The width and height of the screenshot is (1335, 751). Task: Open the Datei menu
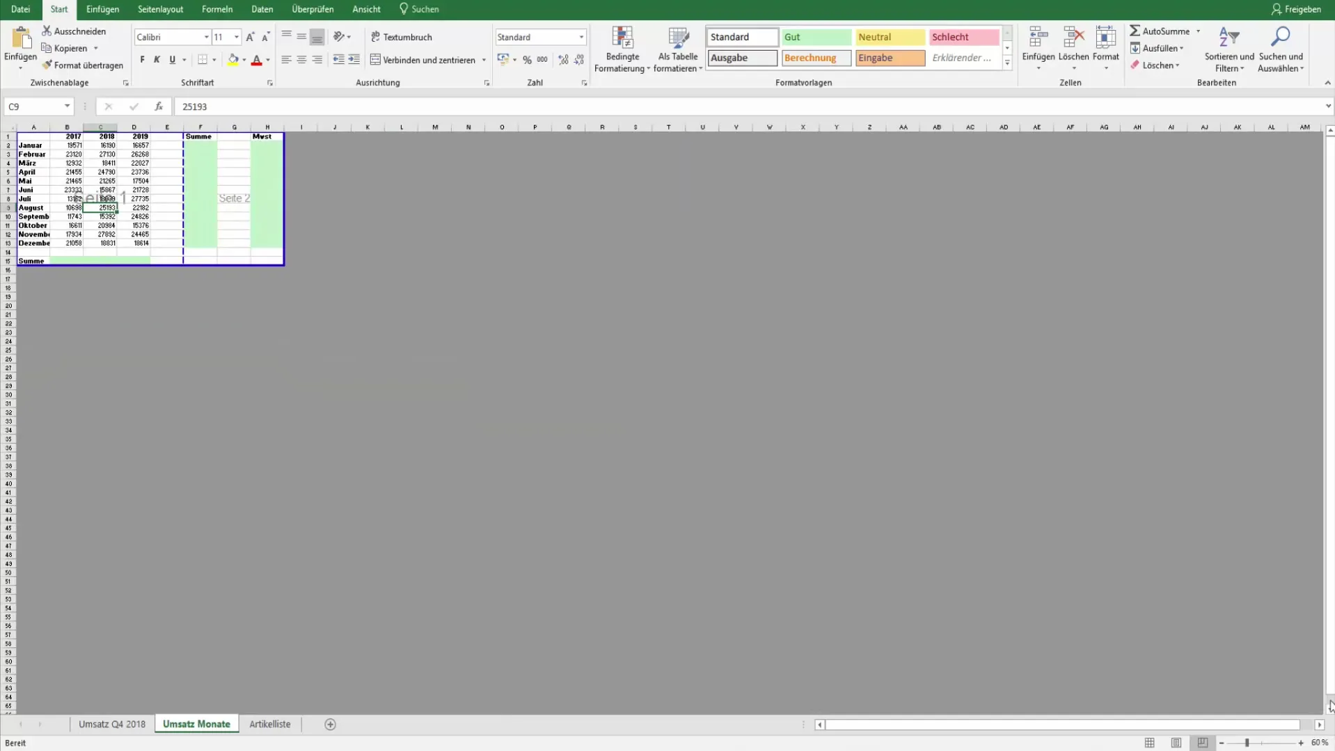pos(21,9)
